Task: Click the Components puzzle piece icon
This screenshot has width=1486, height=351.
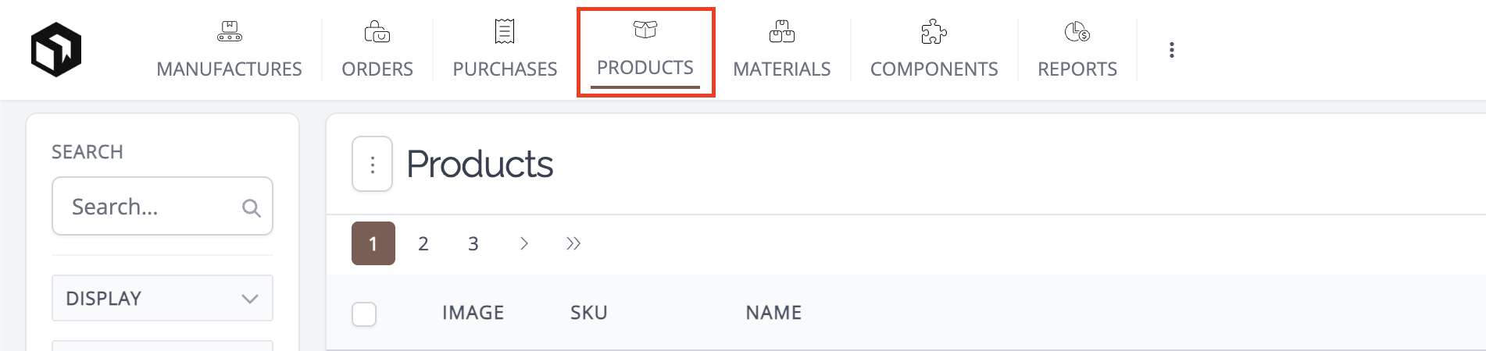Action: coord(934,31)
